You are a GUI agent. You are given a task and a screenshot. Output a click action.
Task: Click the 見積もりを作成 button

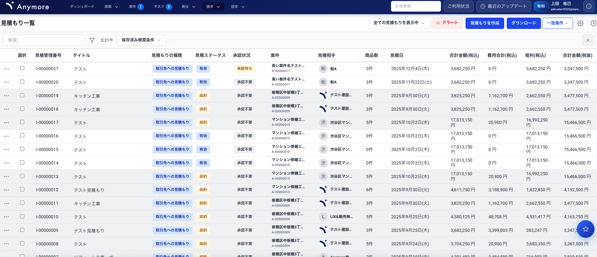pyautogui.click(x=485, y=23)
